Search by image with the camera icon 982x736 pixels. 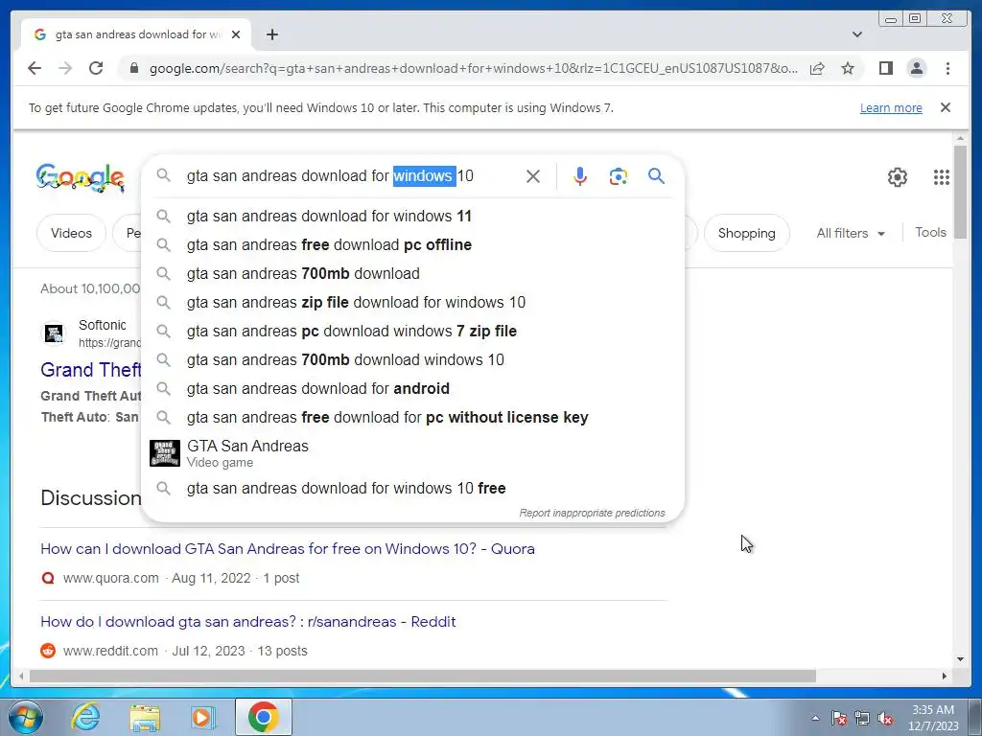[x=619, y=176]
